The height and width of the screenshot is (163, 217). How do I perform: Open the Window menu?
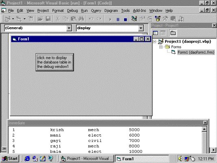(156, 11)
